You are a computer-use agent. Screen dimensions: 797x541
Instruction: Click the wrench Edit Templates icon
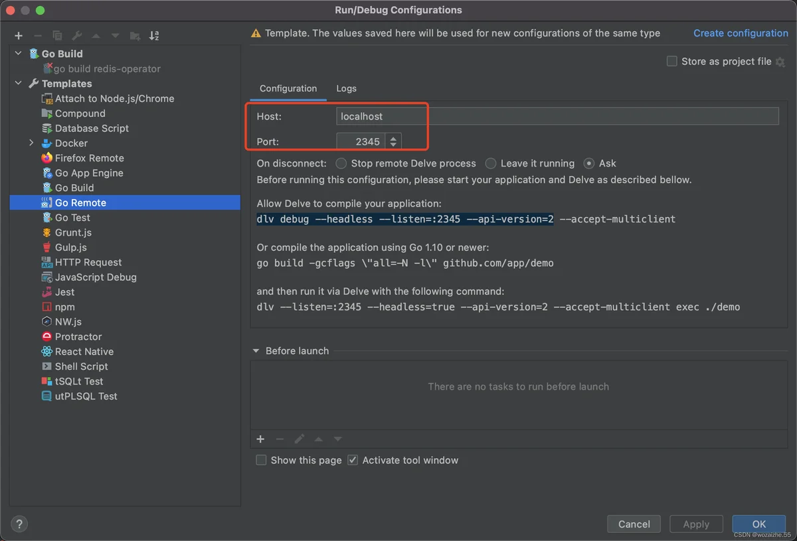tap(76, 36)
